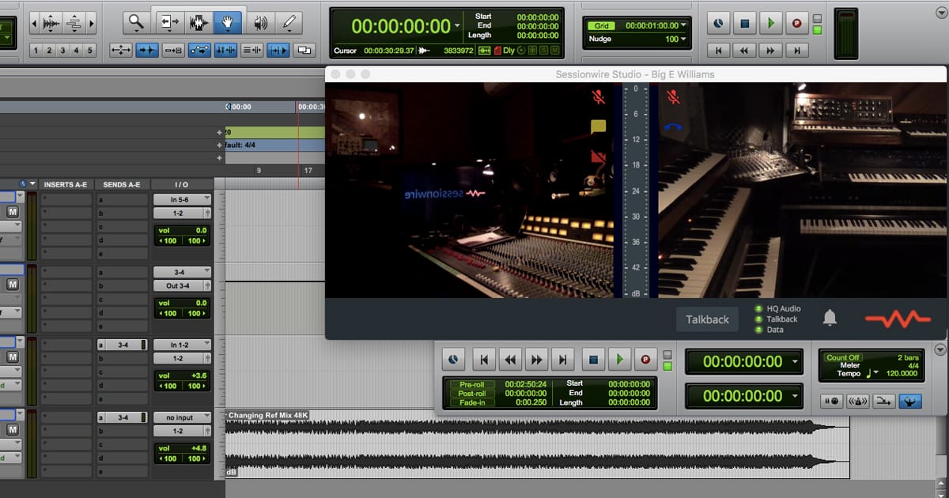Toggle the Pre-roll button on
Screen dimensions: 949x498
(x=471, y=384)
